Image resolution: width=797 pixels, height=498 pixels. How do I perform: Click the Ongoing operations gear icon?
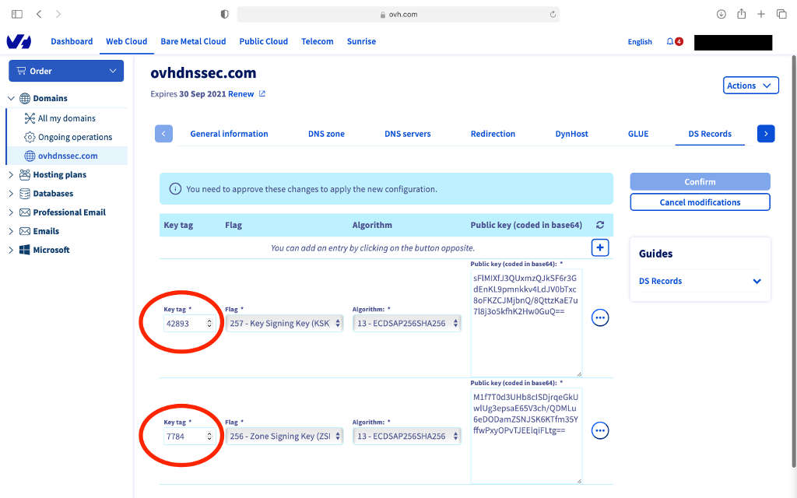pyautogui.click(x=30, y=137)
